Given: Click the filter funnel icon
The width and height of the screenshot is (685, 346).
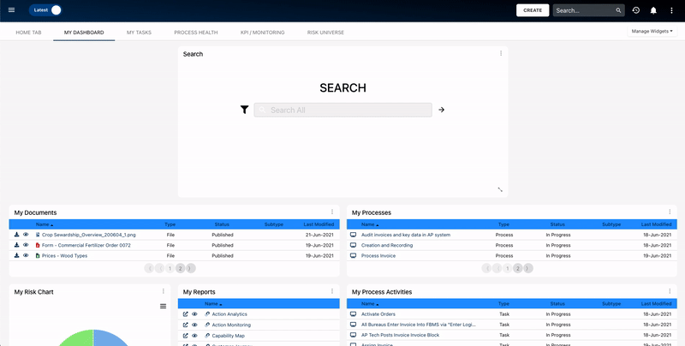Looking at the screenshot, I should [x=244, y=110].
